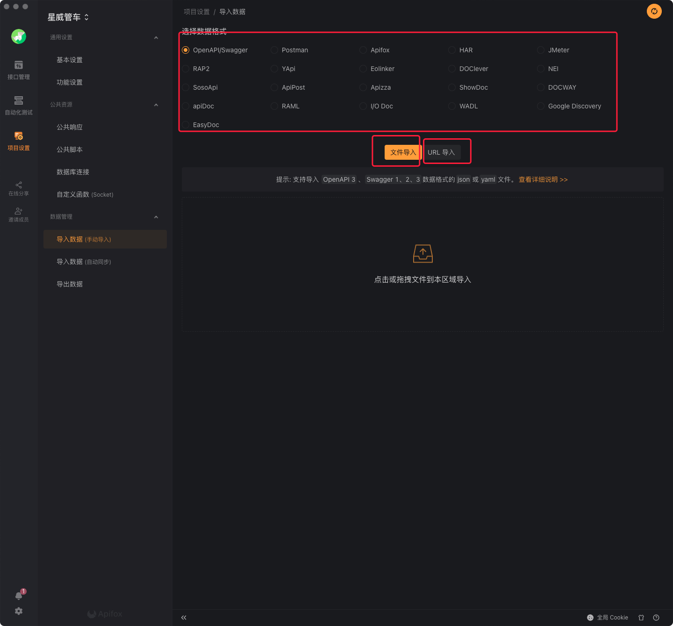673x626 pixels.
Task: Select the EasyDoc format radio
Action: 186,125
